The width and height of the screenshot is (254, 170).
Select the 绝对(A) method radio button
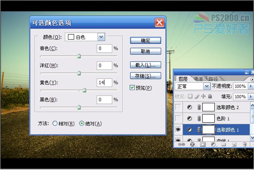point(82,123)
